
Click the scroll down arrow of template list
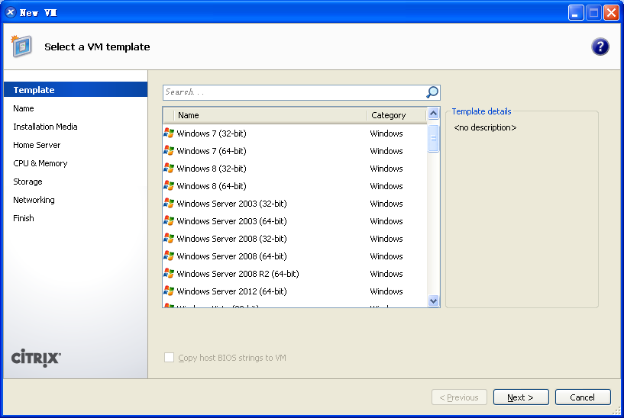[433, 301]
